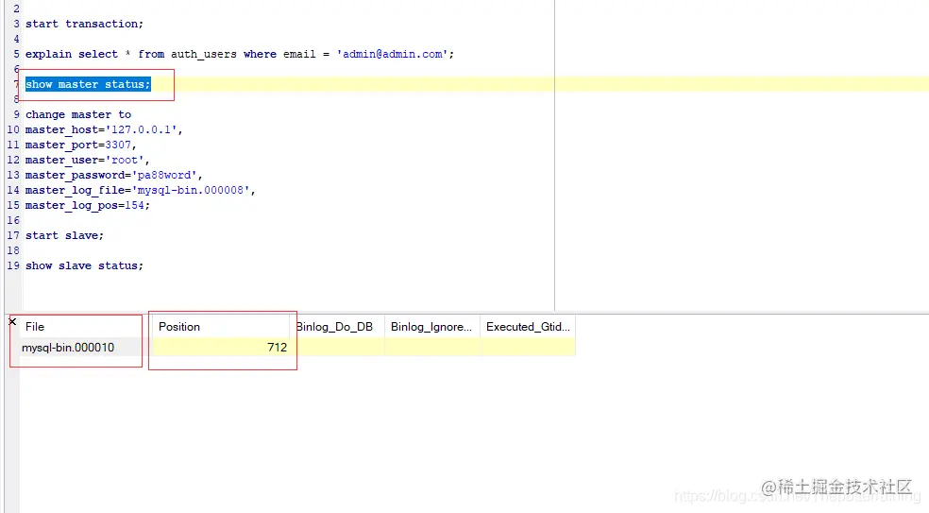Click the empty Binlog_Do_DB result cell

pos(338,348)
